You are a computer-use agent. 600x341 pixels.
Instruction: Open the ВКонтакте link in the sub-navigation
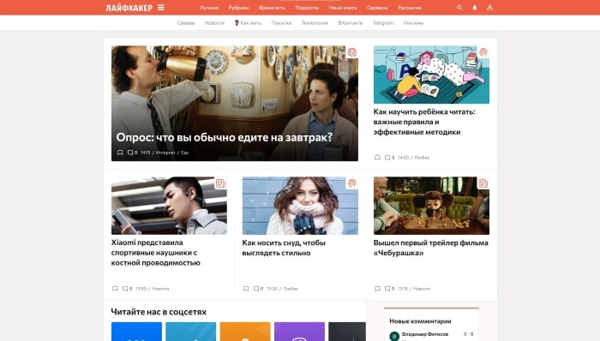350,23
